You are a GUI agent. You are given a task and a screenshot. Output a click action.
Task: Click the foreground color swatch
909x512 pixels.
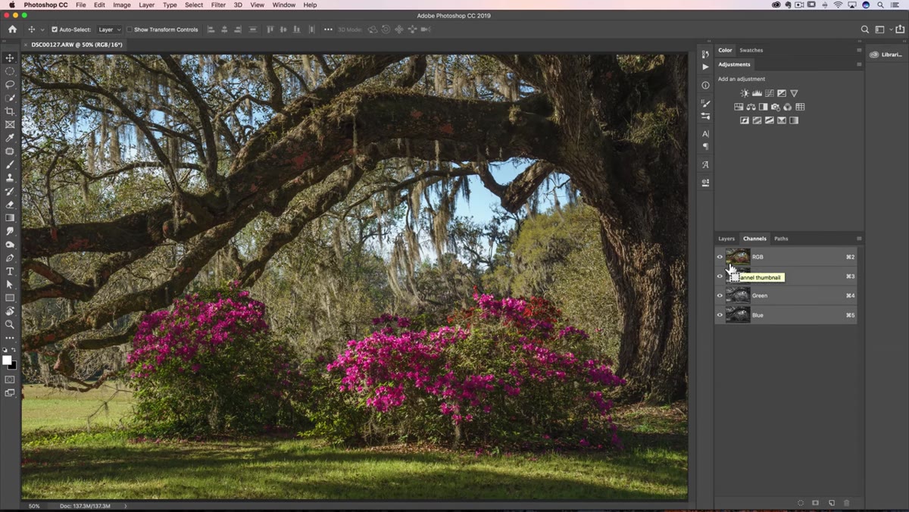(x=7, y=360)
